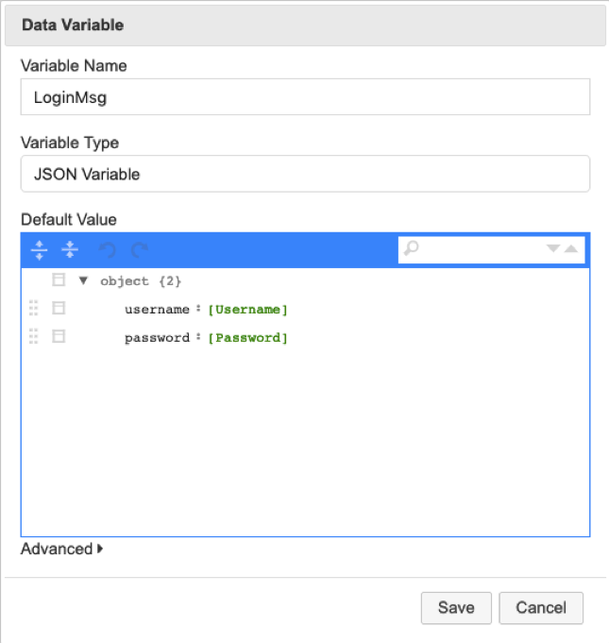The image size is (609, 643).
Task: Go to next search result arrow
Action: tap(552, 248)
